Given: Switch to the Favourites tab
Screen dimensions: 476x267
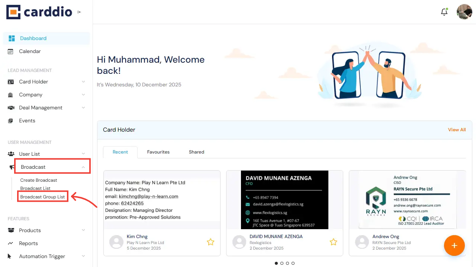Looking at the screenshot, I should coord(158,152).
